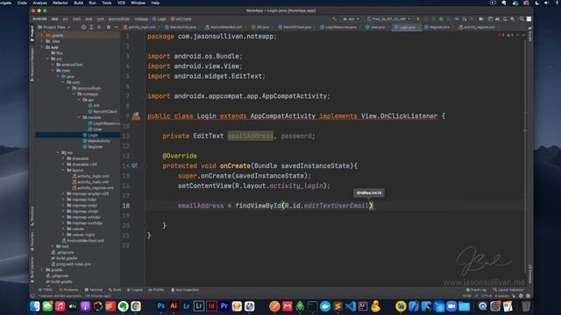Image resolution: width=561 pixels, height=315 pixels.
Task: Place the cursor on the emailAddress field declaration
Action: [x=250, y=136]
